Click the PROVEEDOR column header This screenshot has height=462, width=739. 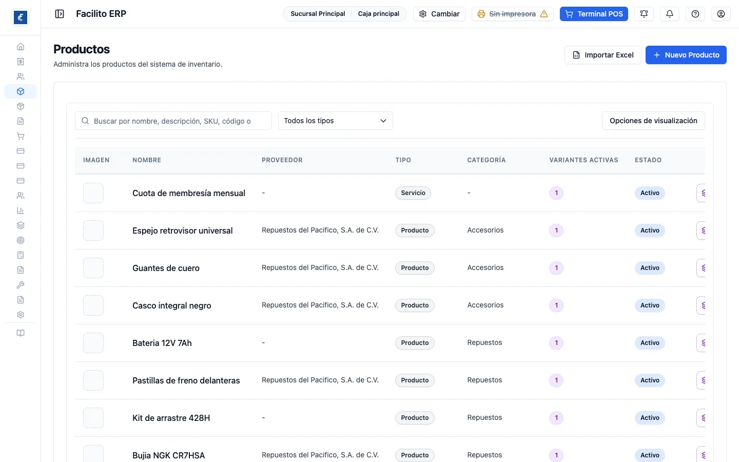(x=282, y=160)
